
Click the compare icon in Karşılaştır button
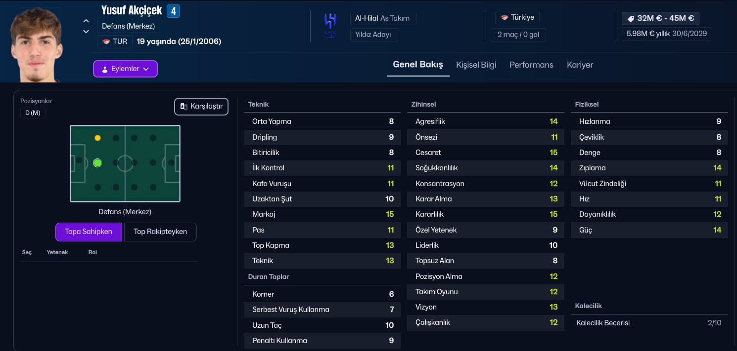(x=184, y=107)
